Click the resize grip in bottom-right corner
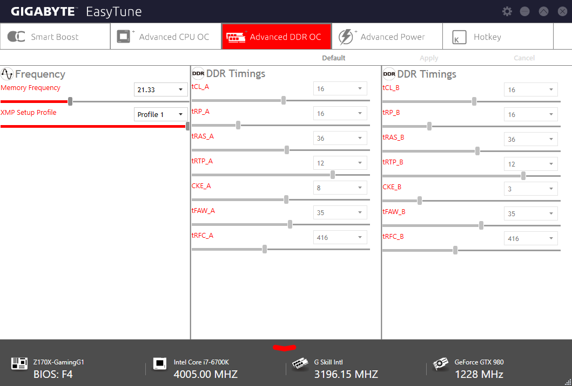The image size is (572, 386). 568,382
